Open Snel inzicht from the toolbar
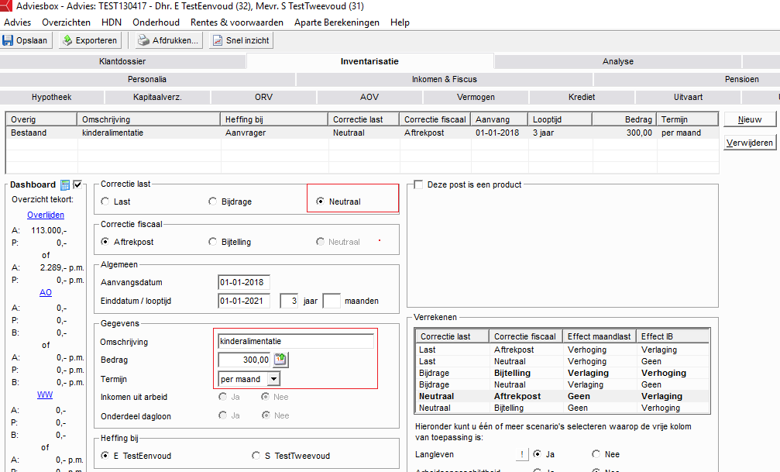Image resolution: width=780 pixels, height=472 pixels. [x=241, y=40]
